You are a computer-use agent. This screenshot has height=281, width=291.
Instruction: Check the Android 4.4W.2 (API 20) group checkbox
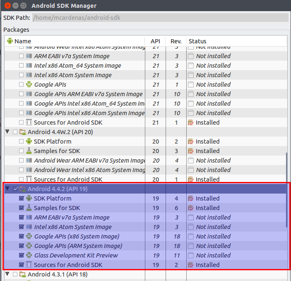pos(15,132)
